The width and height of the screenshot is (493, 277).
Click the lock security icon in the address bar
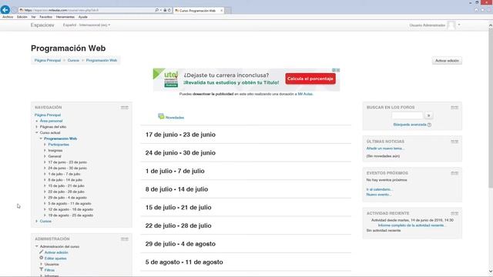[x=165, y=10]
